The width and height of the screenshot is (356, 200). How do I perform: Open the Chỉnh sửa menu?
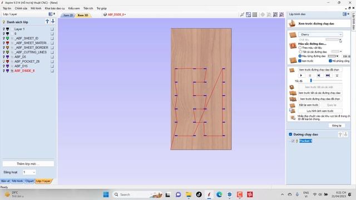21,8
